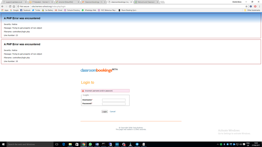Image resolution: width=262 pixels, height=147 pixels.
Task: Open the browser home page
Action: point(14,6)
